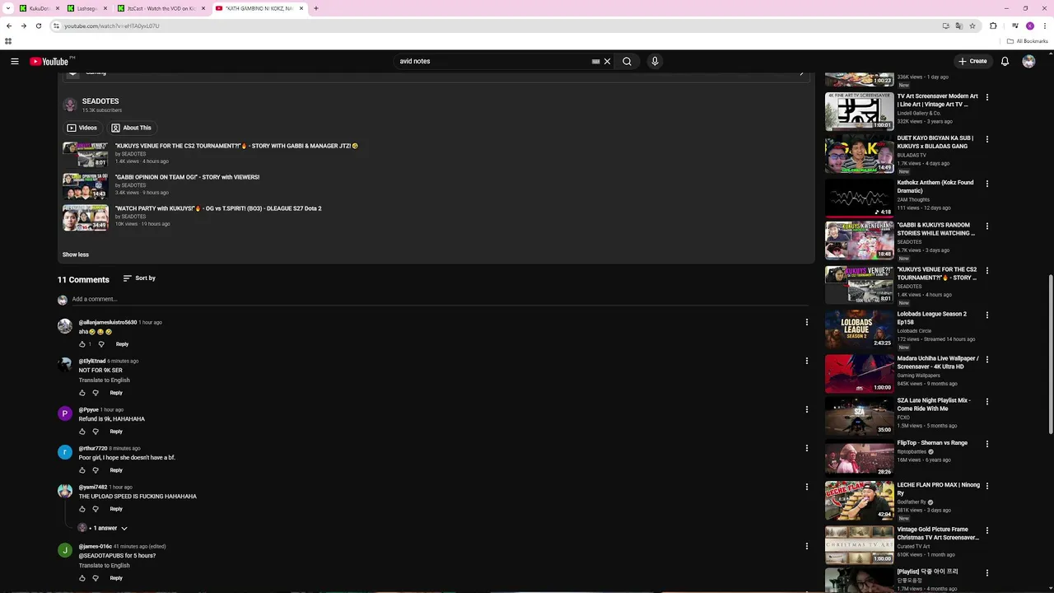Clear the search box text with X

tap(607, 61)
